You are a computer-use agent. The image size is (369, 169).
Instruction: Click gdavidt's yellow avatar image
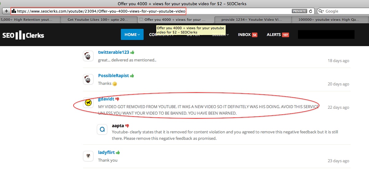coord(88,103)
